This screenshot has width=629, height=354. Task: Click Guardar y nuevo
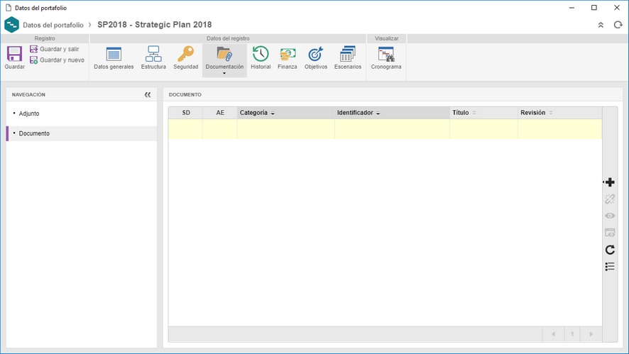pyautogui.click(x=57, y=60)
